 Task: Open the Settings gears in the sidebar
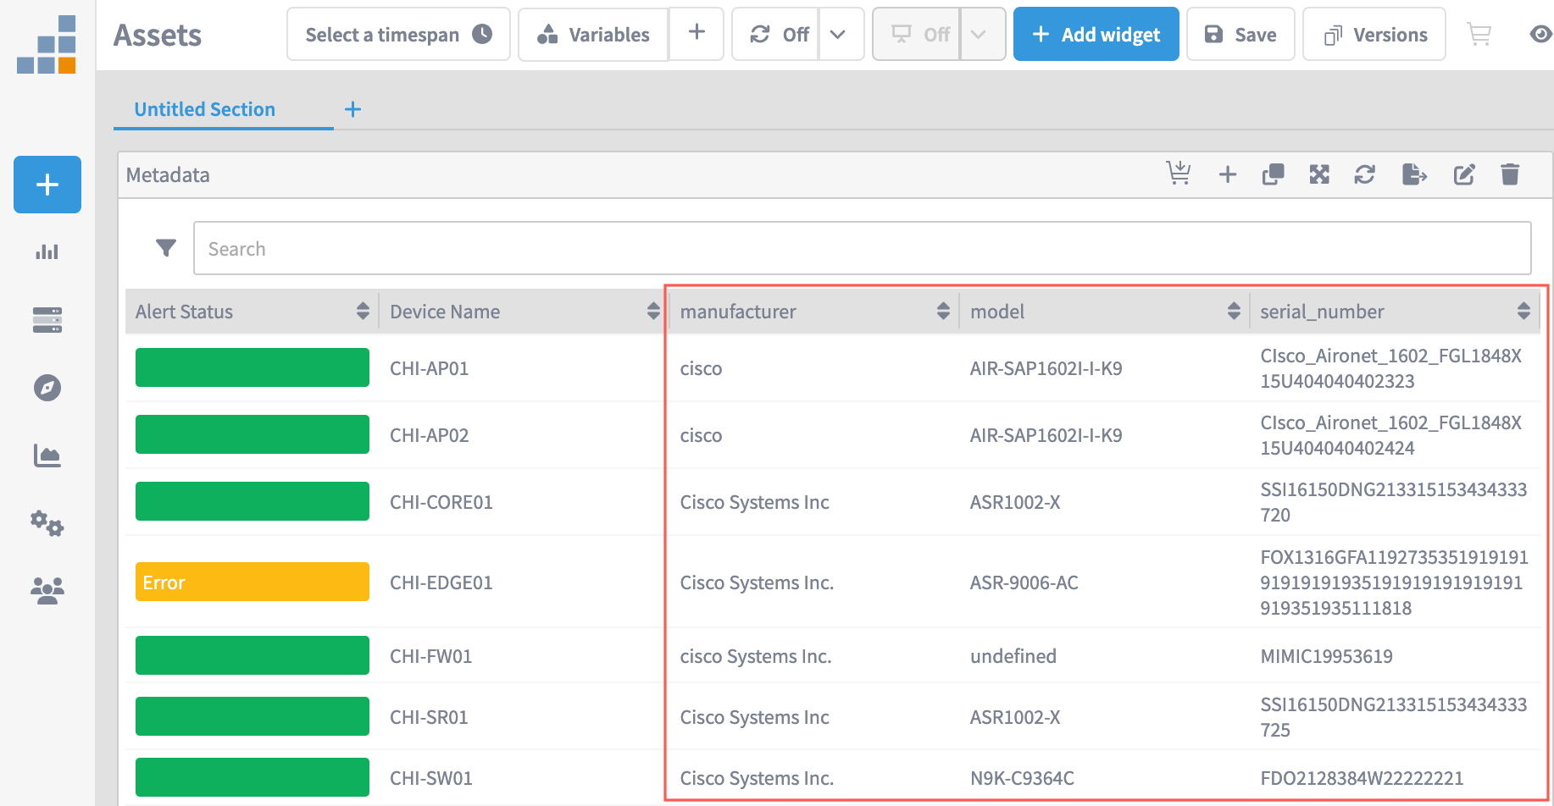point(47,523)
